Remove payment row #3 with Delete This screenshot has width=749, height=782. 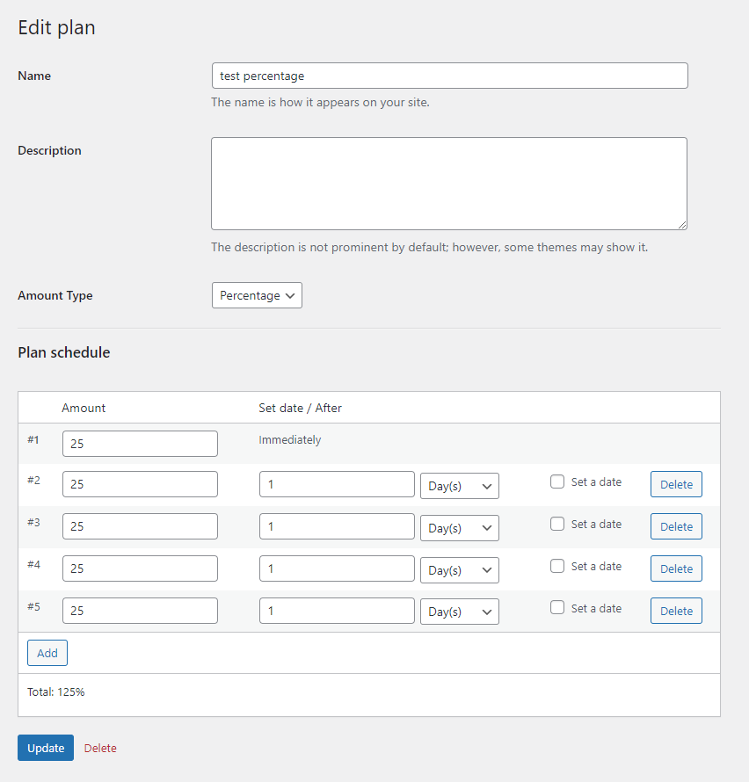click(676, 526)
